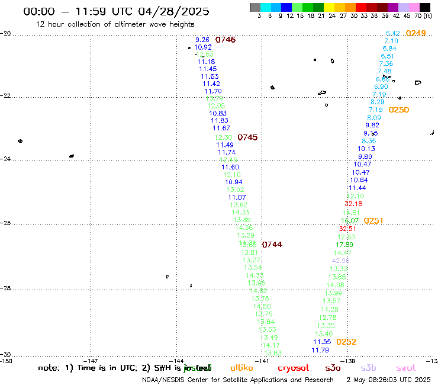Click the light blue value 7.10
438x385 pixels.
click(391, 41)
